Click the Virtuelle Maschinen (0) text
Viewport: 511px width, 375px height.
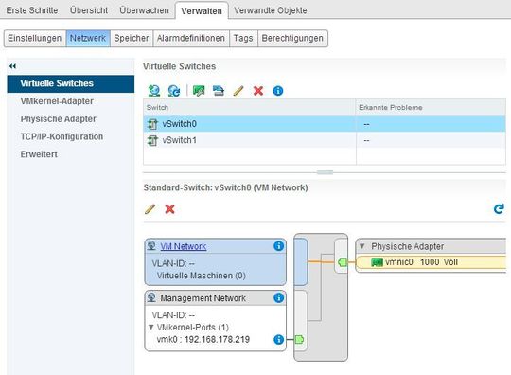coord(201,276)
